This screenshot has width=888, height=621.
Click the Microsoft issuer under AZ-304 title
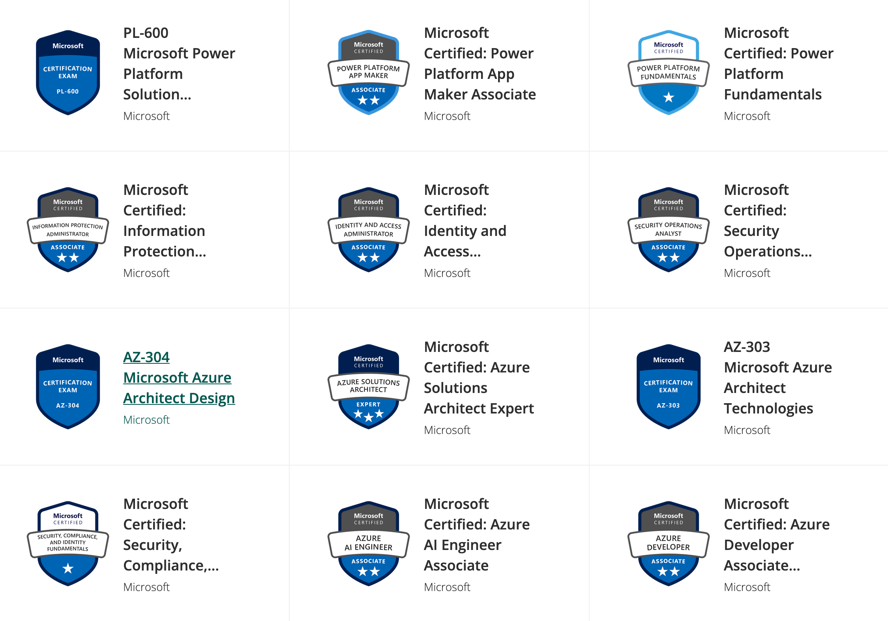point(146,420)
